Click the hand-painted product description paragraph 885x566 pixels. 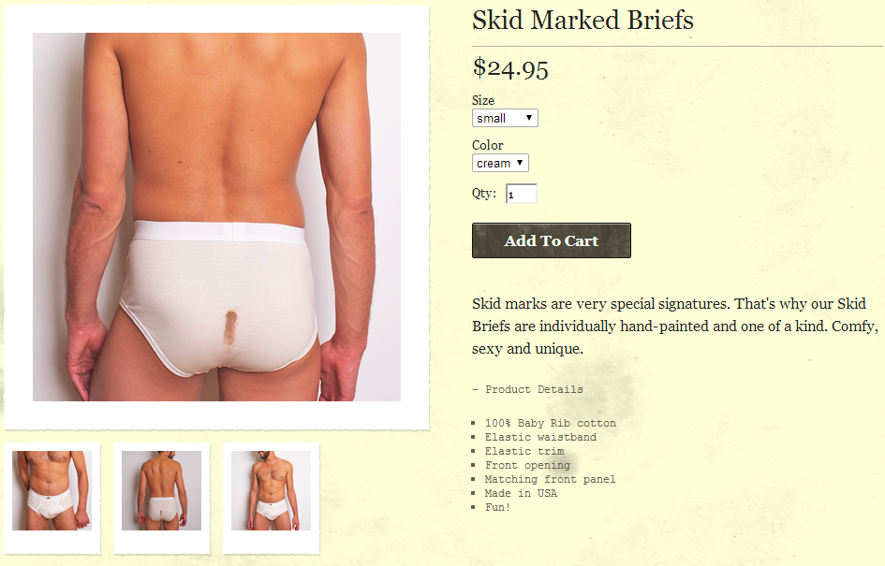coord(675,327)
